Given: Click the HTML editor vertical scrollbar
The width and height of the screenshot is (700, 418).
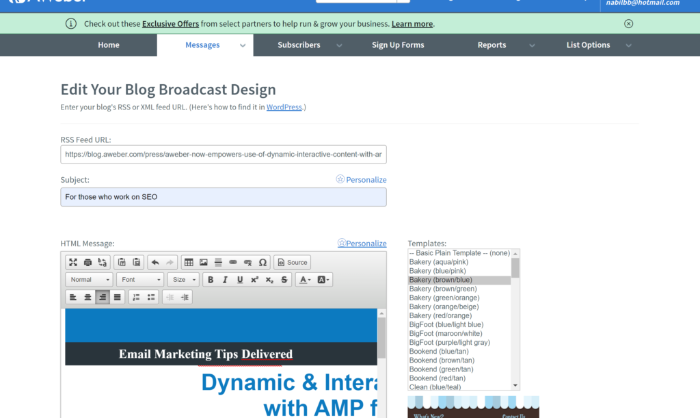Looking at the screenshot, I should coord(381,339).
